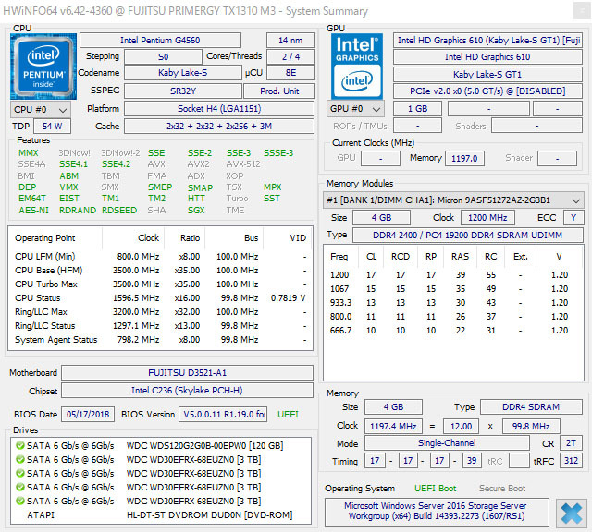Click the Intel Graphics GPU logo

click(357, 66)
